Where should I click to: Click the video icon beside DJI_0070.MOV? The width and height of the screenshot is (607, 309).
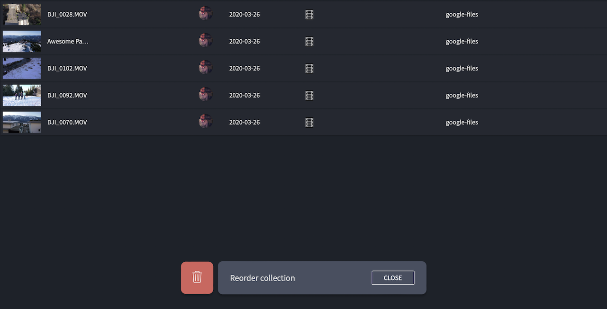click(309, 122)
